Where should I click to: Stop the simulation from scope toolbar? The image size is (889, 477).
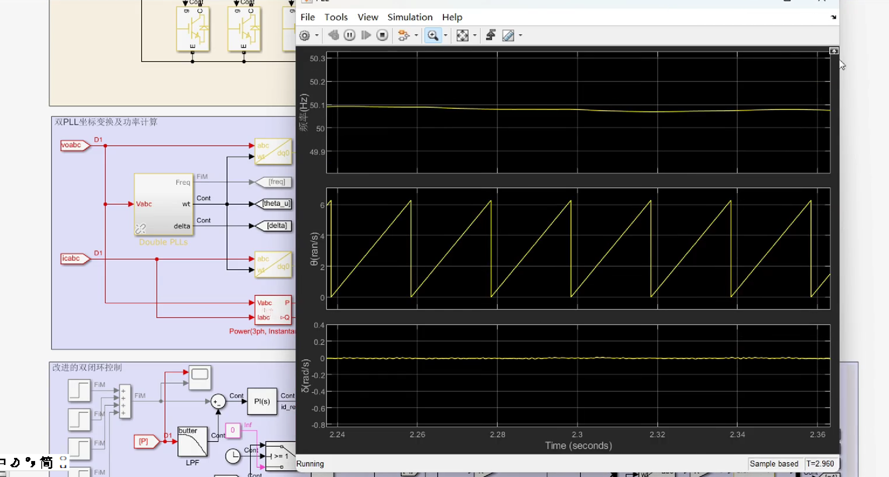pos(382,35)
